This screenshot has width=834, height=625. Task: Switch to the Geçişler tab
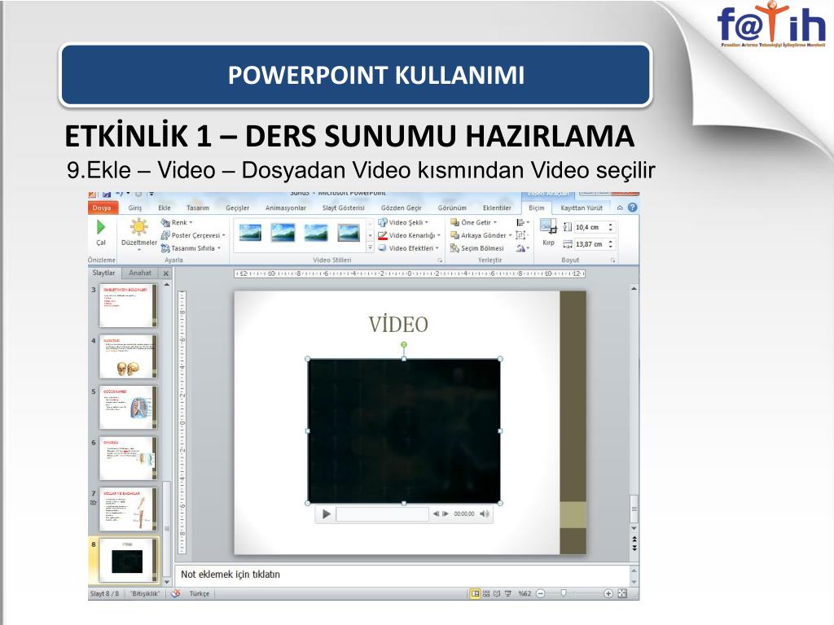click(x=237, y=208)
